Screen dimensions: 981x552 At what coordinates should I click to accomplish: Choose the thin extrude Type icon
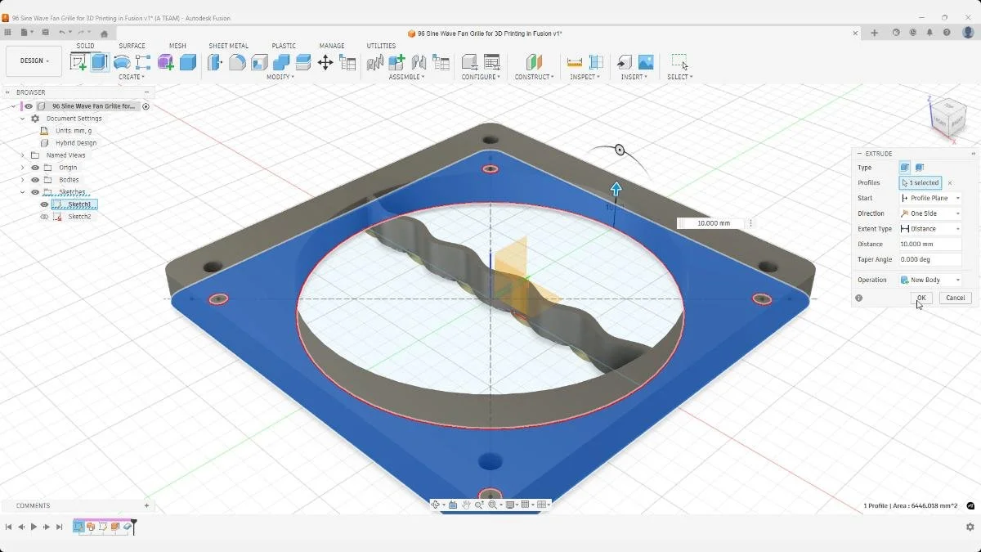pos(920,168)
